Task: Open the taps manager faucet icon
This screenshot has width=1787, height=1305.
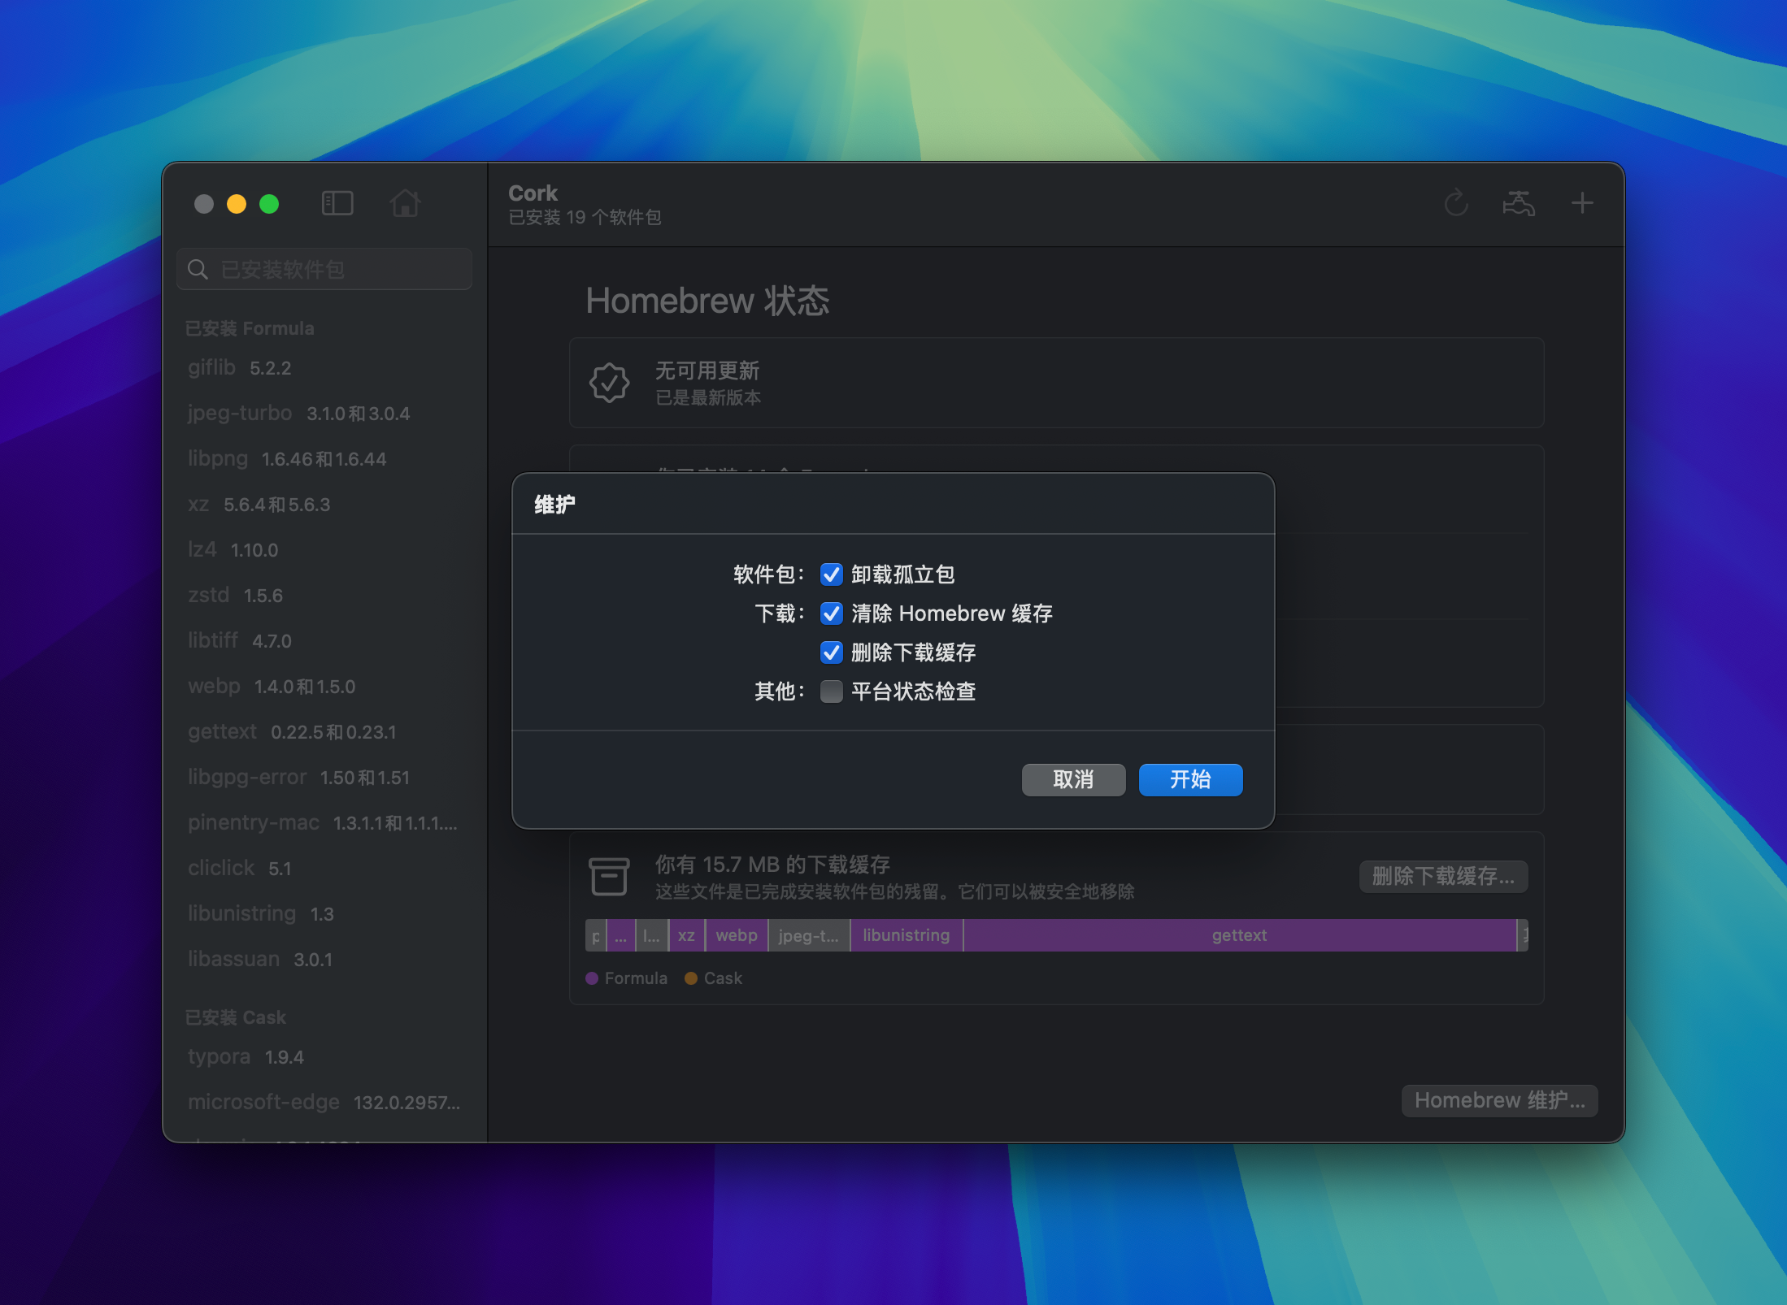Action: coord(1519,203)
